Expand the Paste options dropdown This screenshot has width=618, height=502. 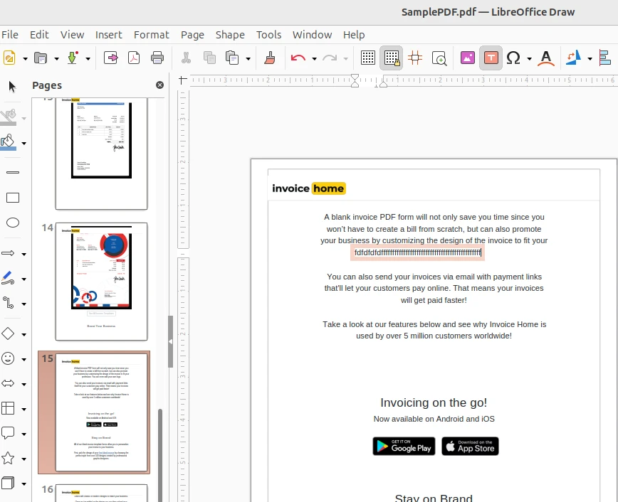coord(248,59)
